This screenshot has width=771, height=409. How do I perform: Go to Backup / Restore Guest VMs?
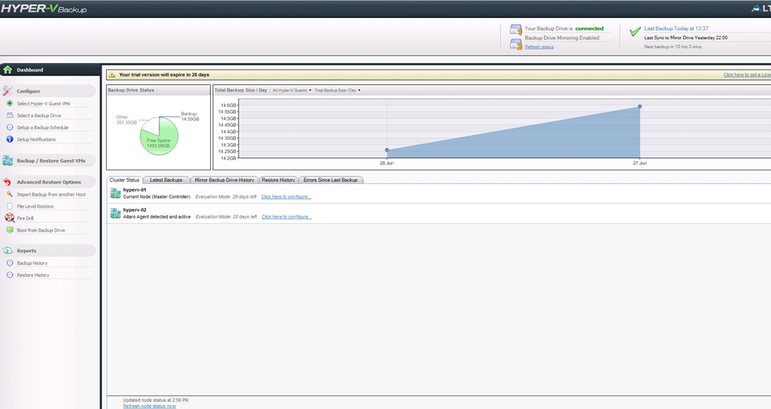50,161
